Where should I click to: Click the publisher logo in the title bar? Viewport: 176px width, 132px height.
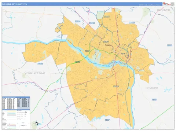tap(166, 4)
